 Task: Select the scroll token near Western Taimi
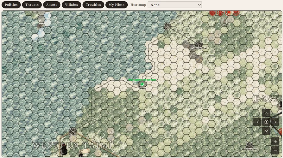pyautogui.click(x=85, y=151)
